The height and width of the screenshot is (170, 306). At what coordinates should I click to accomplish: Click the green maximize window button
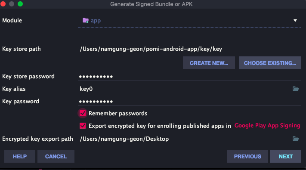coord(20,4)
